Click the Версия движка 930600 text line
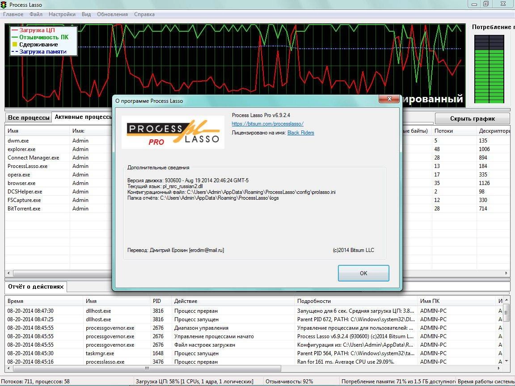 (x=188, y=180)
